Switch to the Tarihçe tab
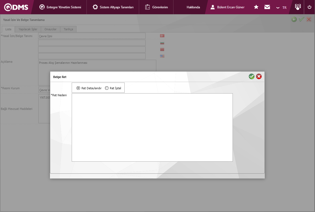The width and height of the screenshot is (315, 212). pyautogui.click(x=68, y=29)
